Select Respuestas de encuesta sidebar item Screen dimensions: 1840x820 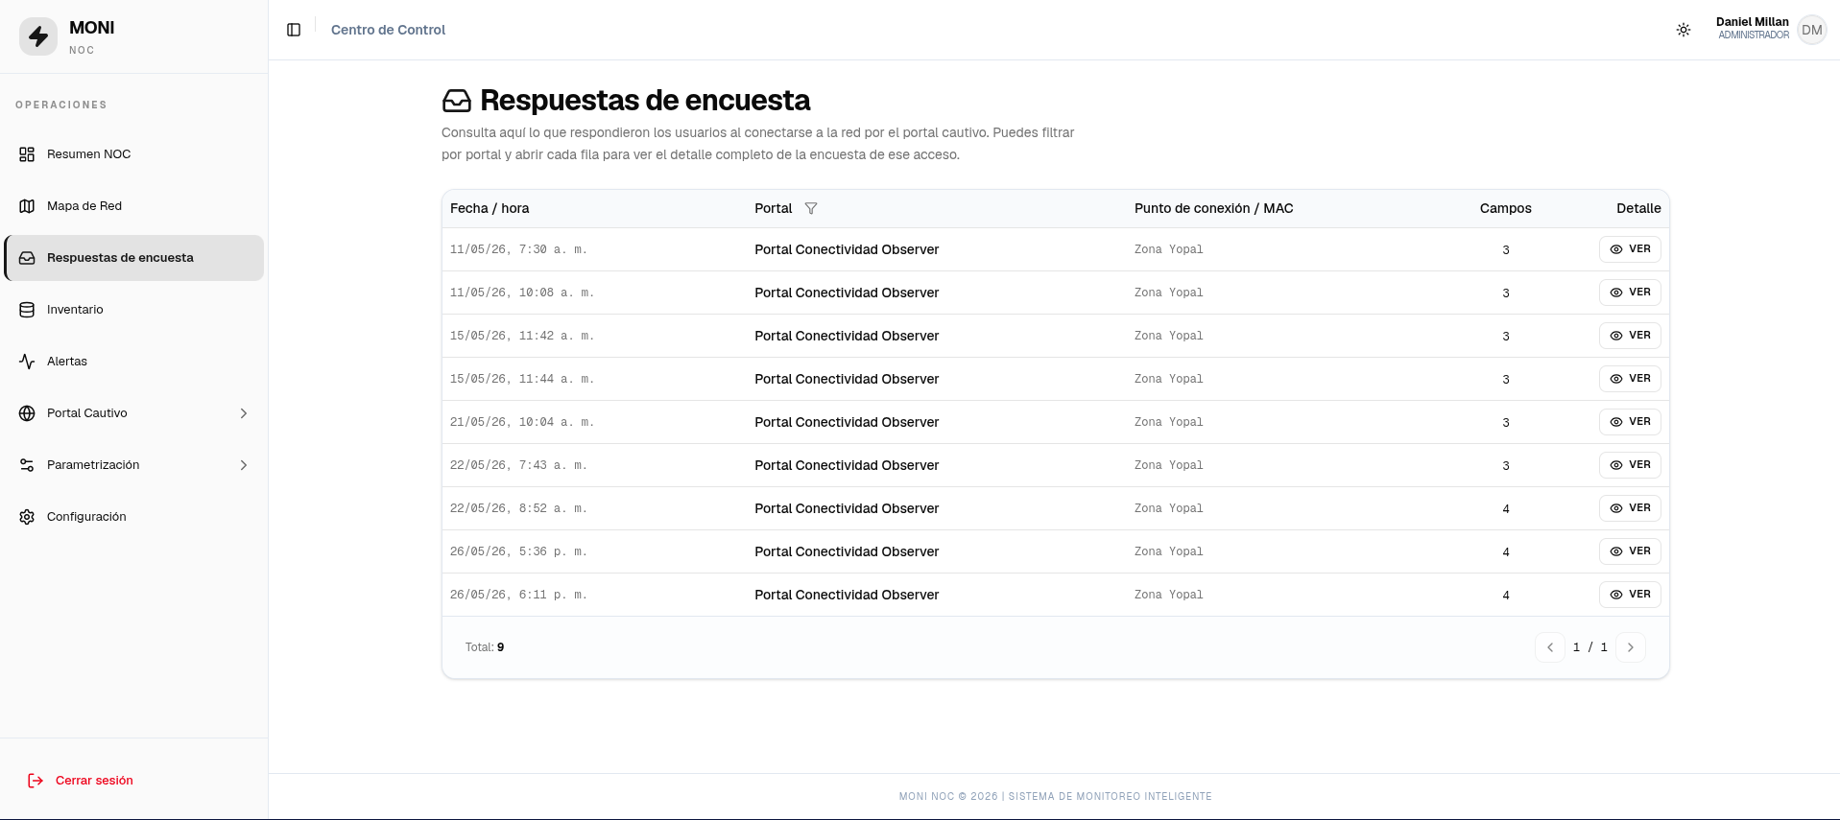(x=134, y=258)
